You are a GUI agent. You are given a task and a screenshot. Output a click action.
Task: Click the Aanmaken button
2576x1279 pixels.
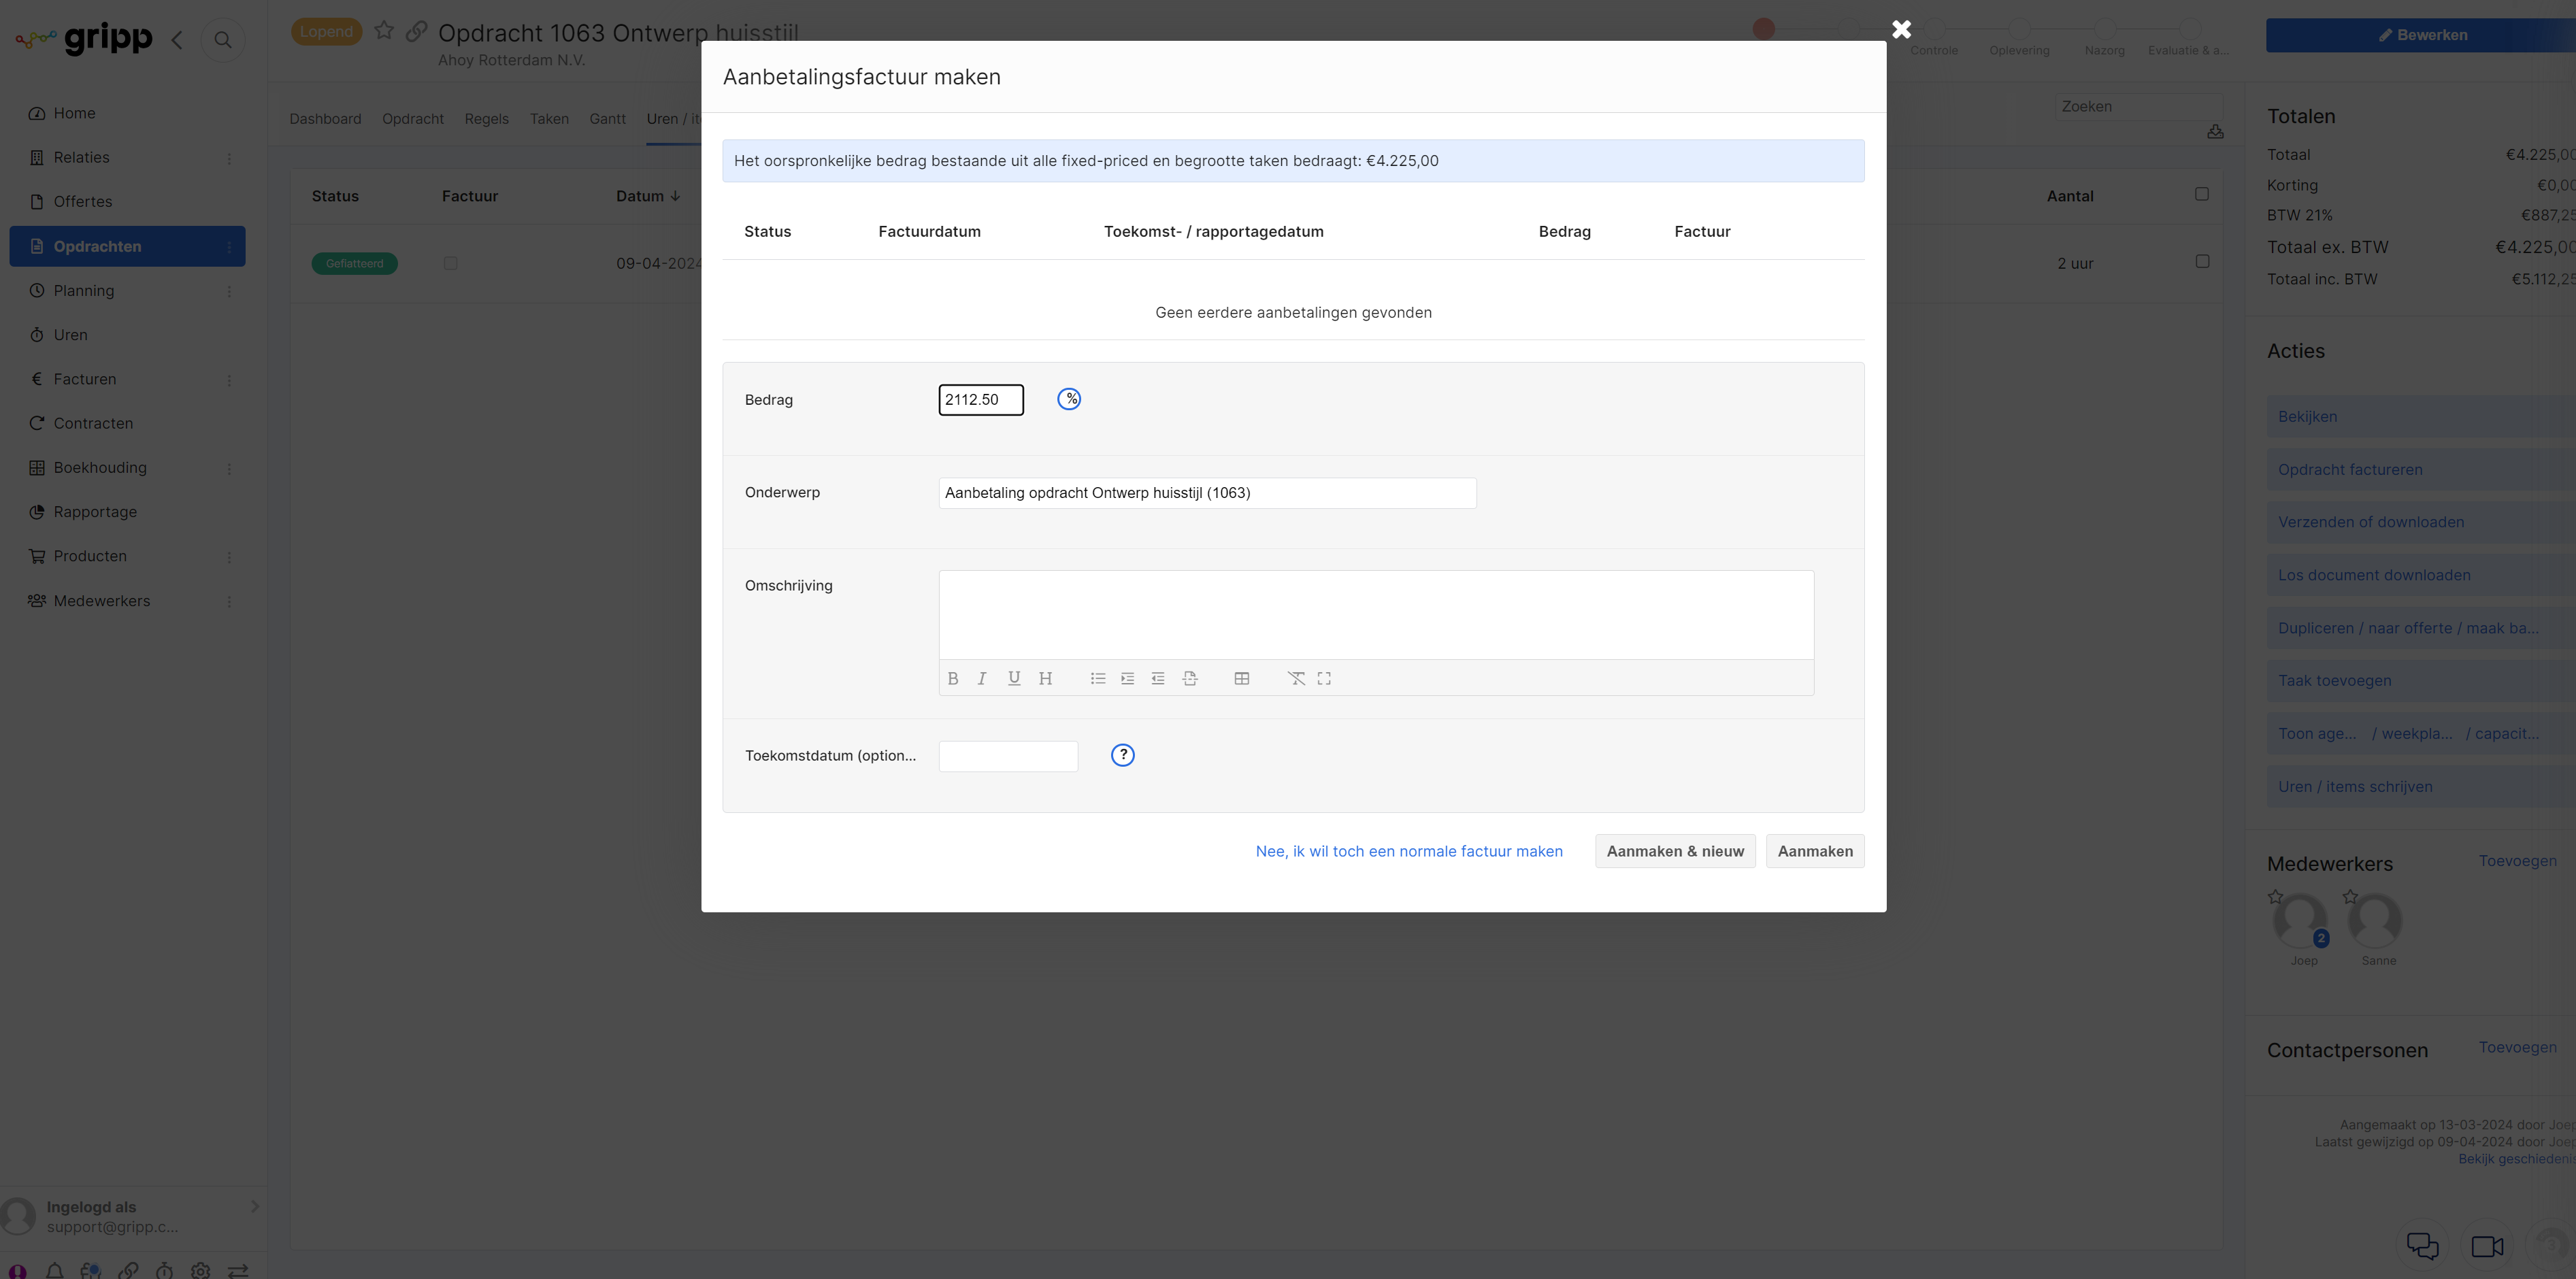pyautogui.click(x=1814, y=851)
